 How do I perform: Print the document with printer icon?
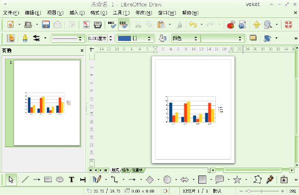(x=98, y=24)
